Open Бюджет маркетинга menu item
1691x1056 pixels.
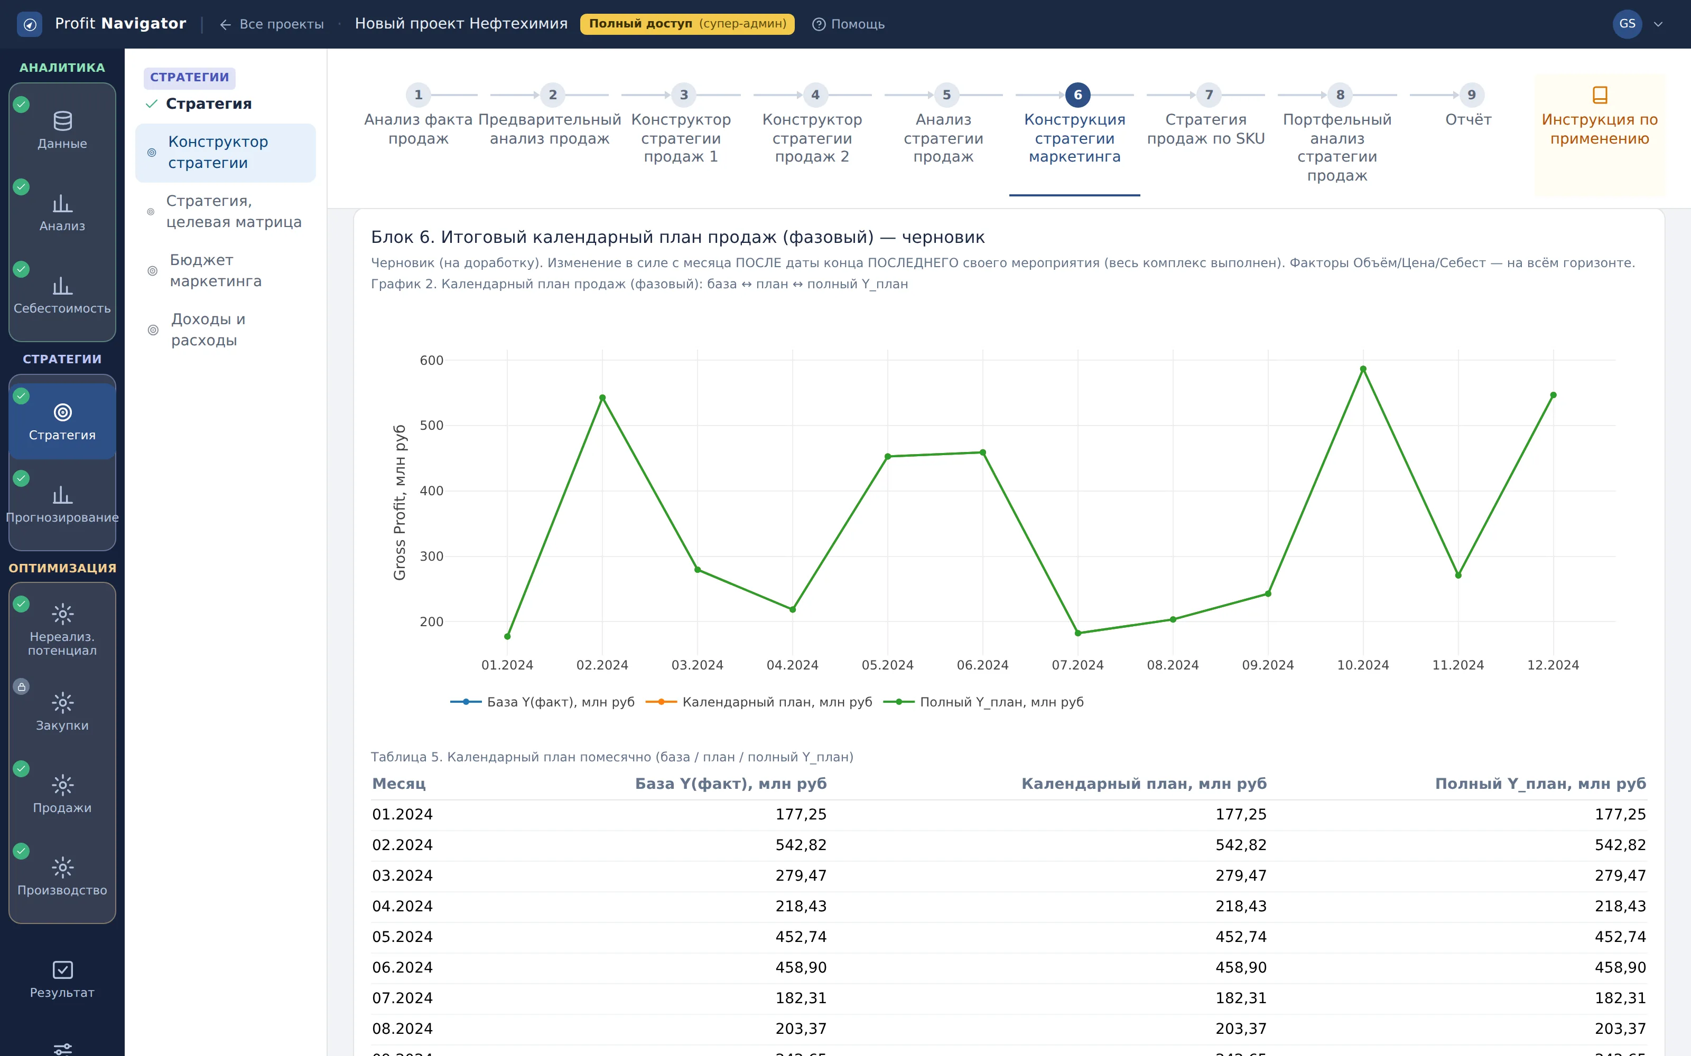pos(226,271)
